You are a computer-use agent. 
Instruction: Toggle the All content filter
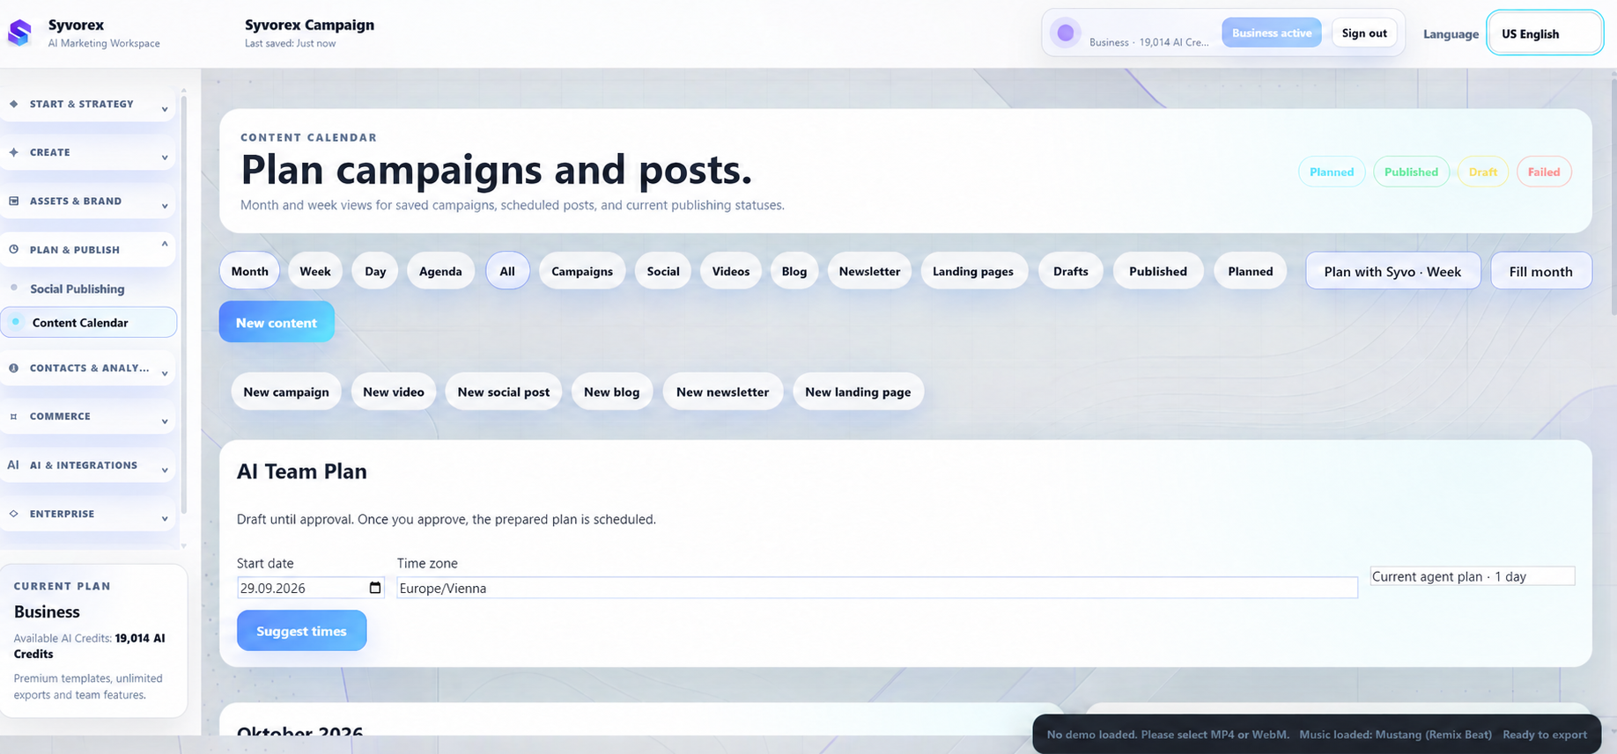click(507, 271)
